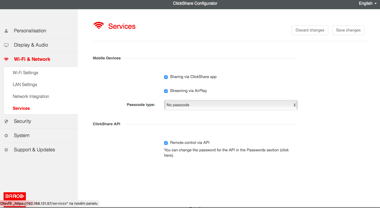Image resolution: width=380 pixels, height=208 pixels.
Task: Open the English language dropdown
Action: (368, 4)
